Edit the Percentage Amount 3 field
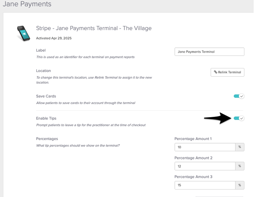 coord(205,185)
